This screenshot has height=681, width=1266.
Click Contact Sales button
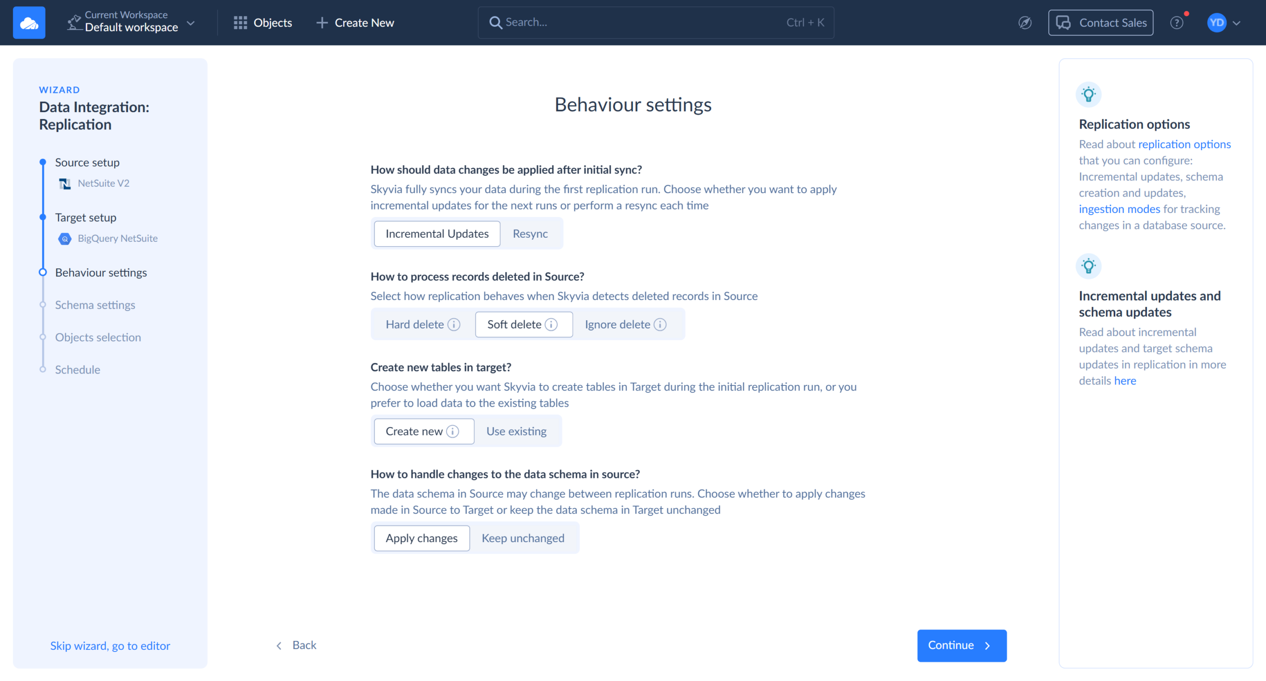click(x=1100, y=23)
